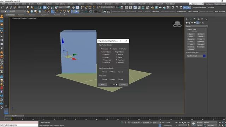This screenshot has height=127, width=226.
Task: Toggle the Angle Snap icon
Action: tap(86, 7)
